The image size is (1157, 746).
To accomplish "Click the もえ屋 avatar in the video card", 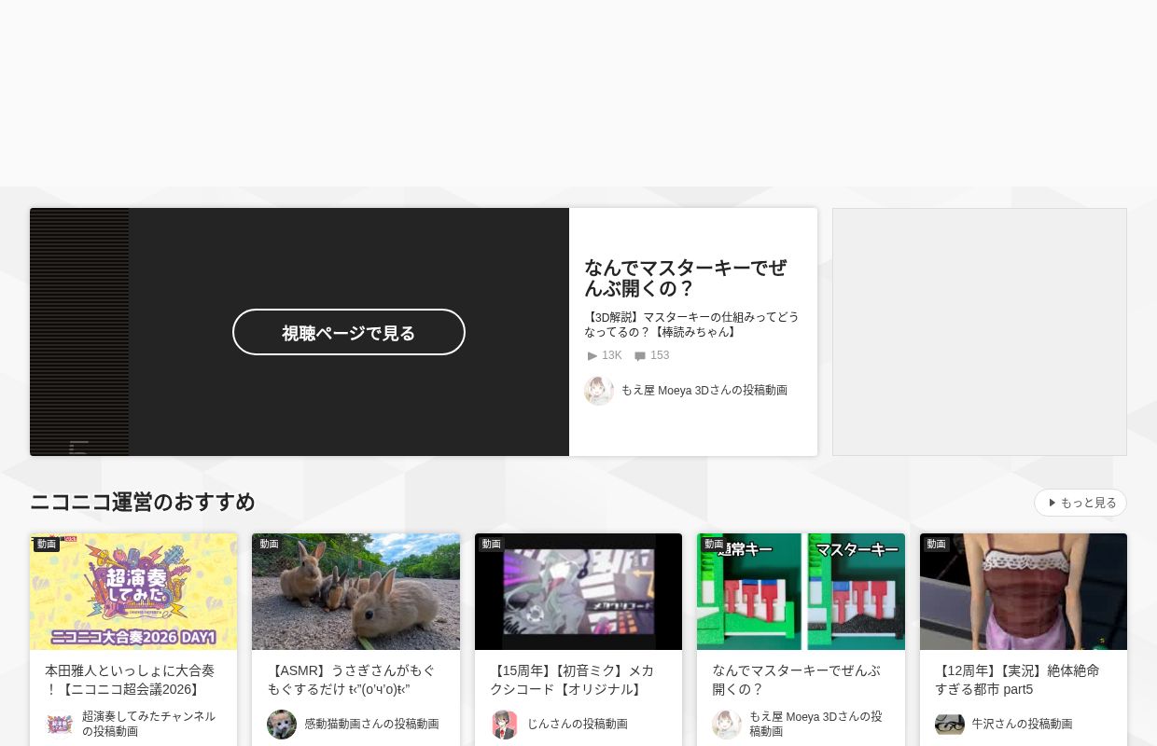I will [x=727, y=725].
